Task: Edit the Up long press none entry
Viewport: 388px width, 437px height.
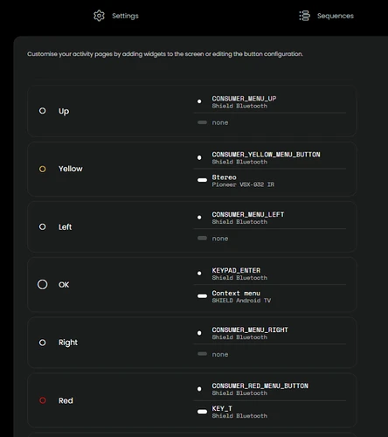Action: 270,122
